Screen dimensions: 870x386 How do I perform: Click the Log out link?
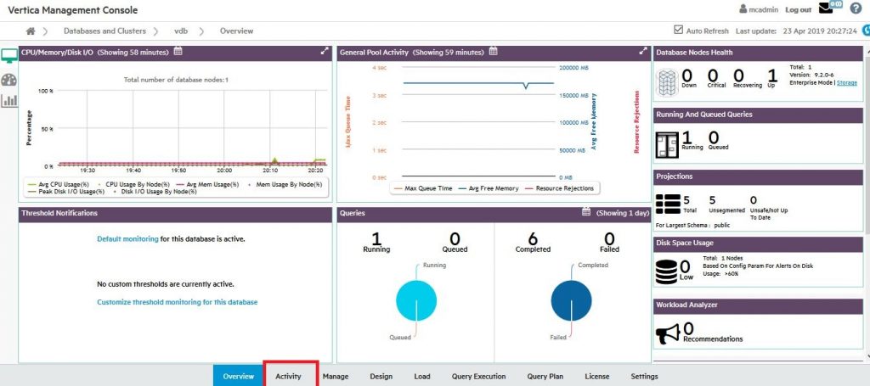coord(798,9)
